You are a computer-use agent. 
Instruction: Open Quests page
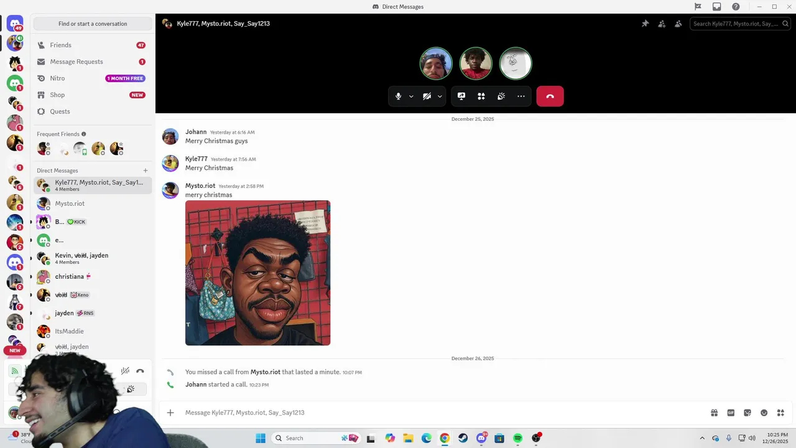[93, 111]
